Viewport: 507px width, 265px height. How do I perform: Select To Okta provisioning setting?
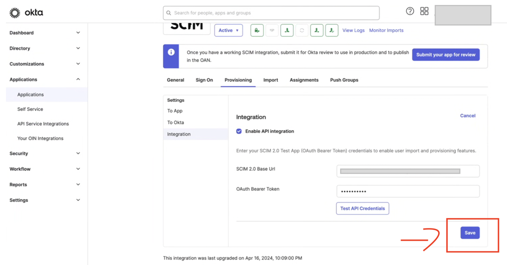(x=175, y=122)
